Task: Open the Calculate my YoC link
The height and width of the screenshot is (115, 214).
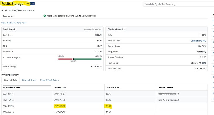Action: click(x=198, y=41)
